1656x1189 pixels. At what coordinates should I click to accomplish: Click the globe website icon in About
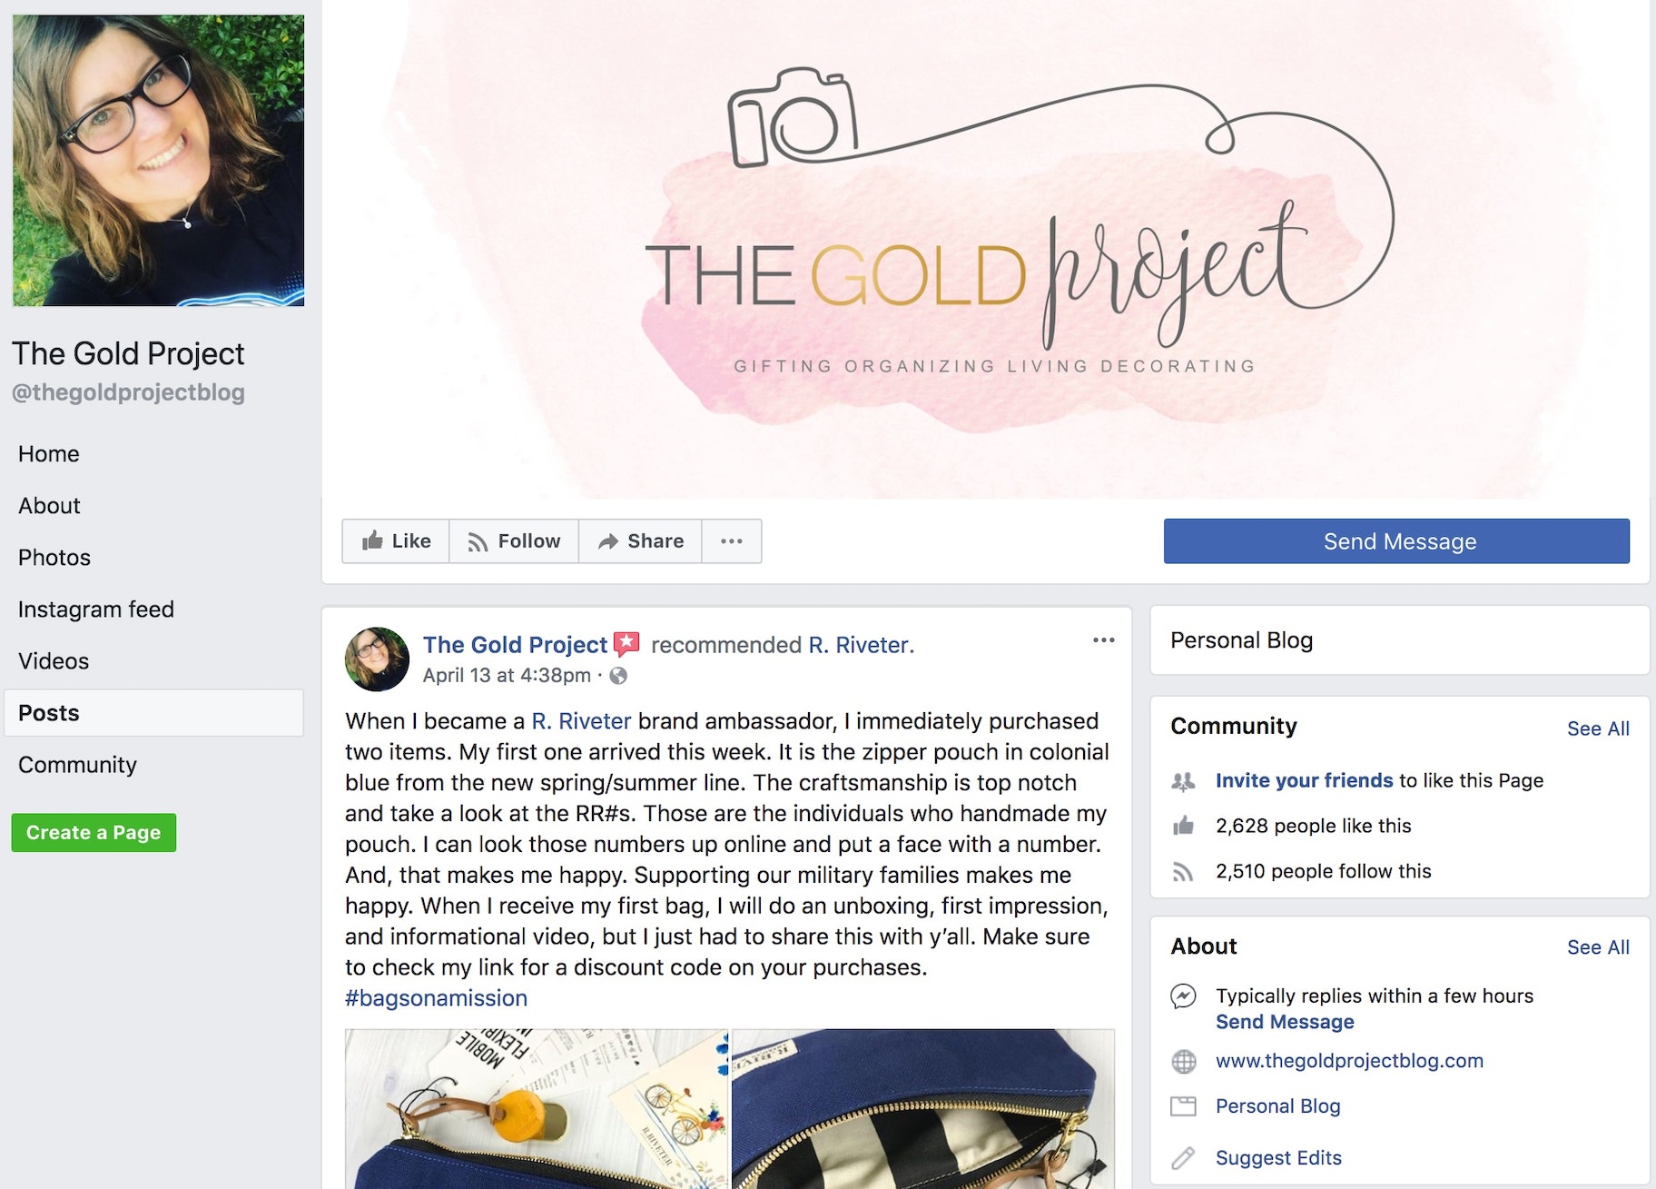click(x=1183, y=1061)
